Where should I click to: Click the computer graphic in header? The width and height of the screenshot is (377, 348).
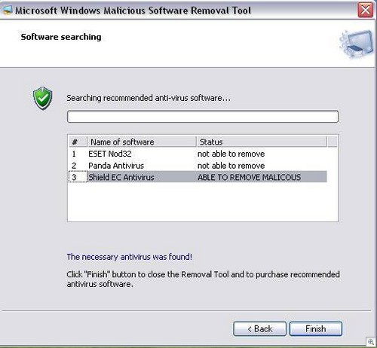click(x=357, y=44)
